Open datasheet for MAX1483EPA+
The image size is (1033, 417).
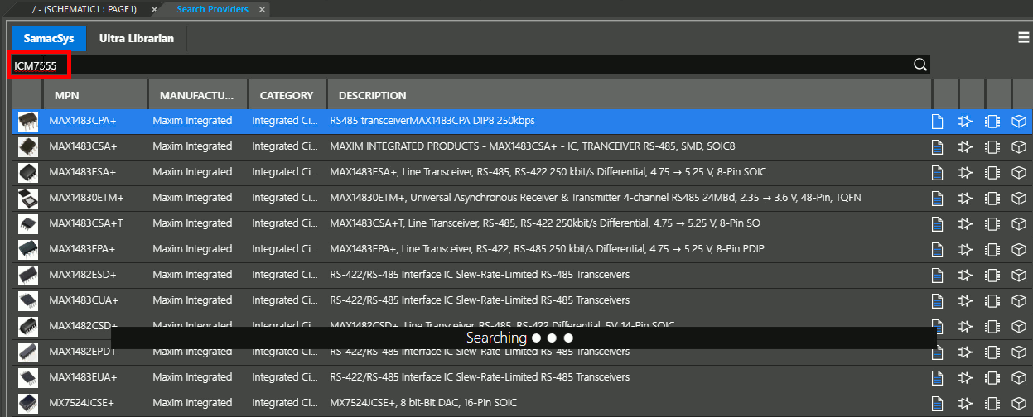point(938,250)
